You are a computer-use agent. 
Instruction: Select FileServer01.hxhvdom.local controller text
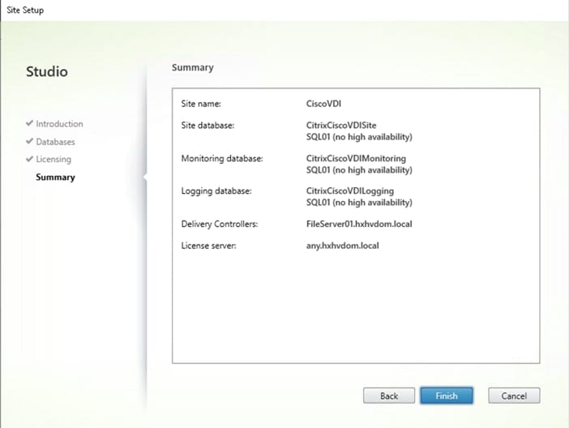[359, 224]
